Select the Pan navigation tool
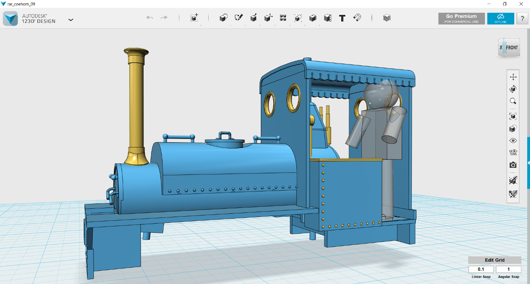Image resolution: width=530 pixels, height=284 pixels. point(513,77)
